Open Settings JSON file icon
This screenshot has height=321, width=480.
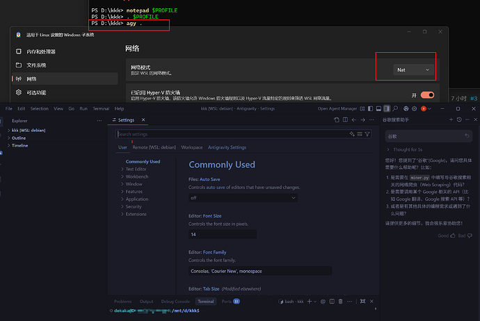pos(337,120)
